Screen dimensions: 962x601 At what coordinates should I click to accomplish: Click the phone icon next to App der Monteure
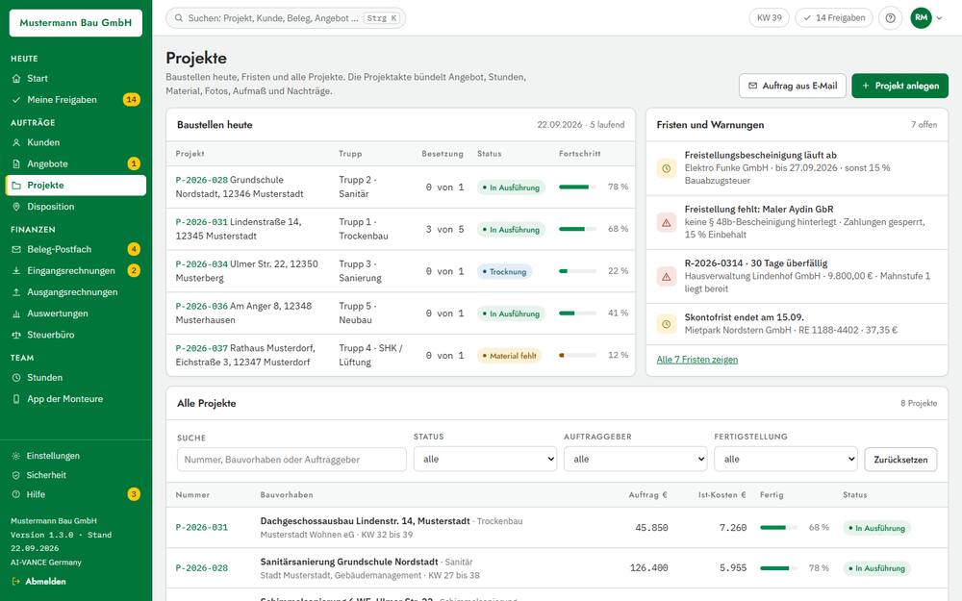pyautogui.click(x=16, y=399)
